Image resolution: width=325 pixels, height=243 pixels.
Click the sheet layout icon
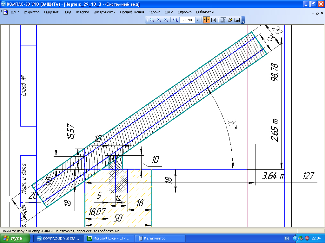click(237, 20)
